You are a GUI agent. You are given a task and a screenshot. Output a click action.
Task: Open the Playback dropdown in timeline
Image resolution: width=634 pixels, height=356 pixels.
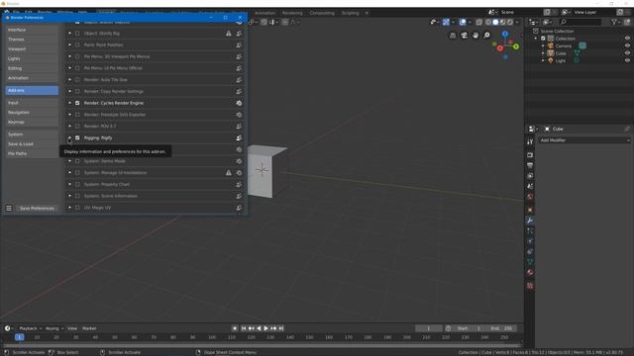[31, 328]
